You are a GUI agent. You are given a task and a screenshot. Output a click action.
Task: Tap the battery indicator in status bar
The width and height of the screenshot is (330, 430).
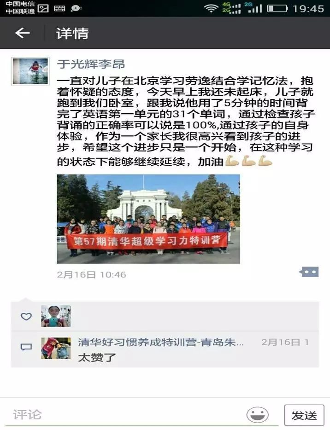click(277, 8)
